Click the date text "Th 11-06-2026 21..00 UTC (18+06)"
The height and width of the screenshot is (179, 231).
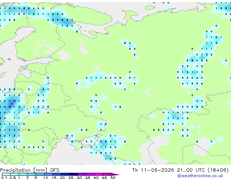coord(180,170)
